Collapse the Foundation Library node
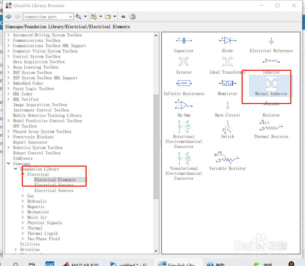 point(15,169)
